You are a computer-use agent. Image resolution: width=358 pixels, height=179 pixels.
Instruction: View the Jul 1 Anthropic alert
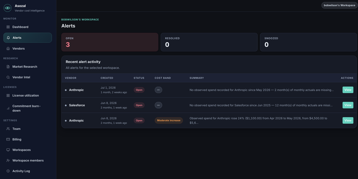pyautogui.click(x=348, y=90)
